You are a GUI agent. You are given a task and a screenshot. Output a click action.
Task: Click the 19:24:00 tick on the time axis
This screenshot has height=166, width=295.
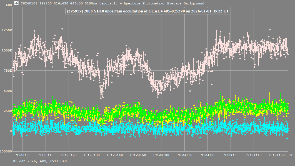tap(161, 155)
